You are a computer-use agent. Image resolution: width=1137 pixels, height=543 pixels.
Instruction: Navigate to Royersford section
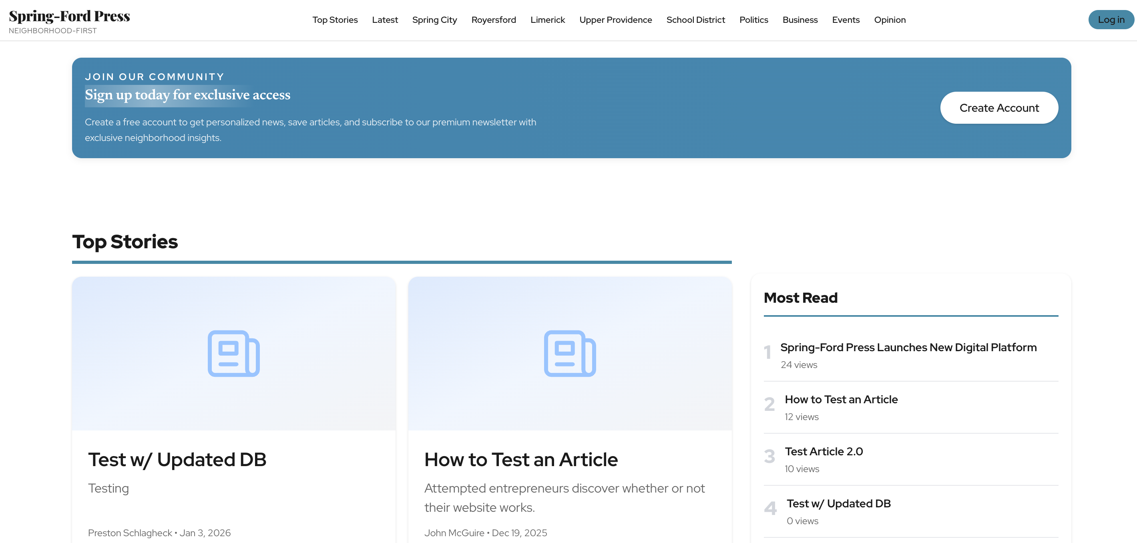[493, 20]
